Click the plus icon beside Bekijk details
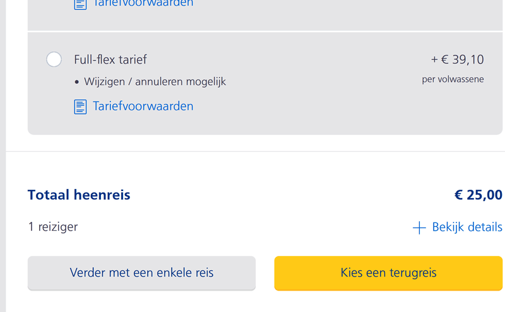 click(419, 228)
